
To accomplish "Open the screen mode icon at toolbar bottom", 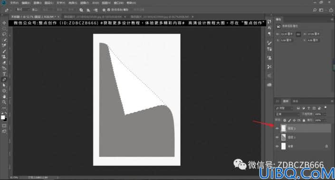I will [4, 131].
